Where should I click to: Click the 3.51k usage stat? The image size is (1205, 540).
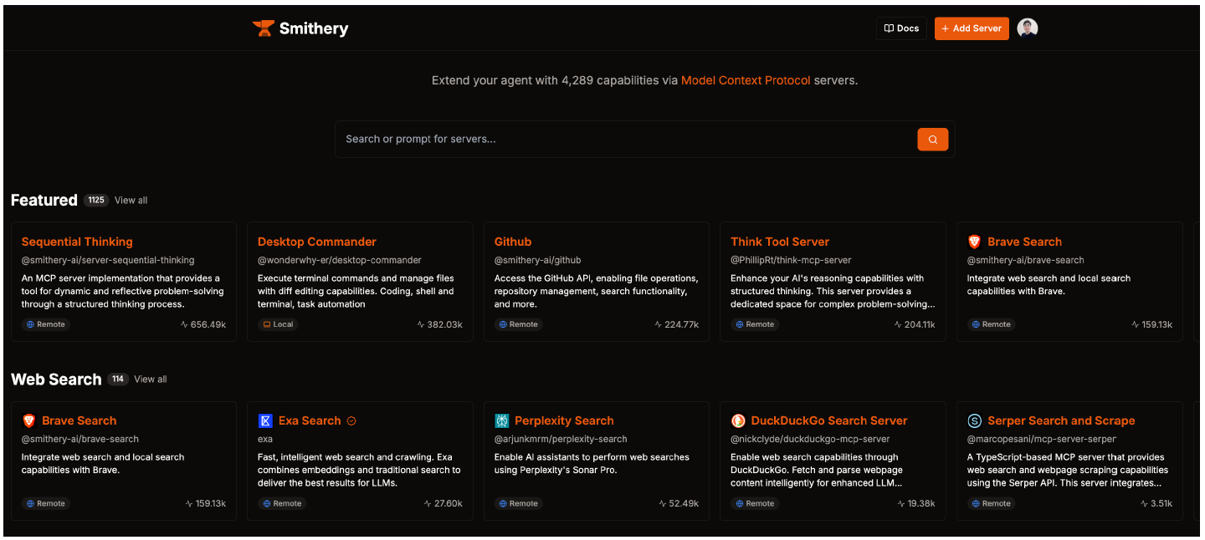click(x=1156, y=503)
